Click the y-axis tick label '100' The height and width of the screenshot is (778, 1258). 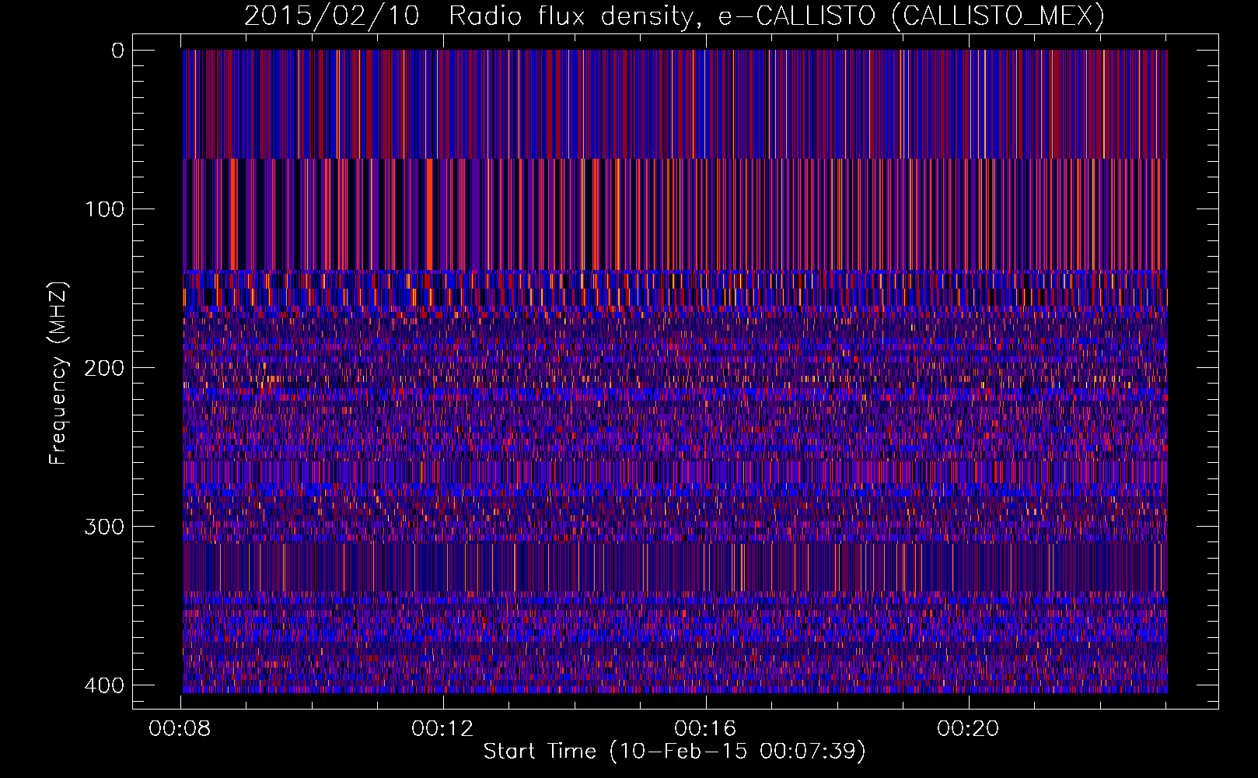[104, 209]
